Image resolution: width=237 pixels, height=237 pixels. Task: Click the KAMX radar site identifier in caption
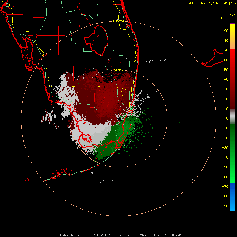point(142,235)
